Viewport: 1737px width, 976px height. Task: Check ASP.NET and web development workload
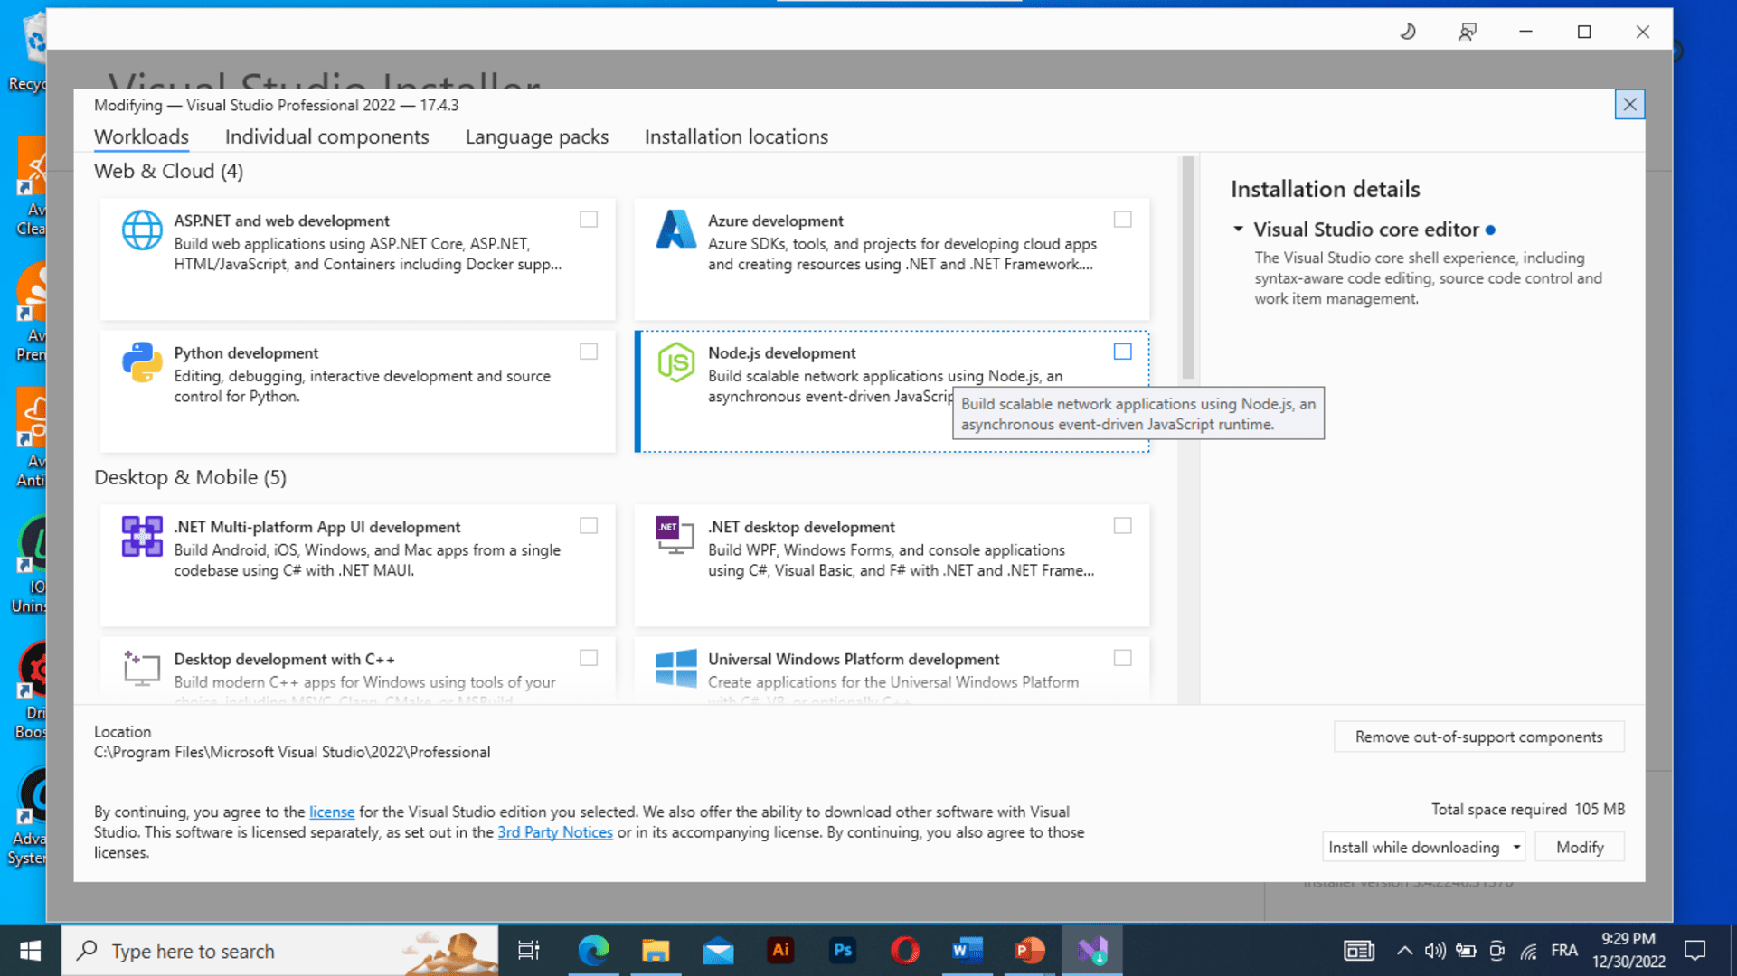589,220
